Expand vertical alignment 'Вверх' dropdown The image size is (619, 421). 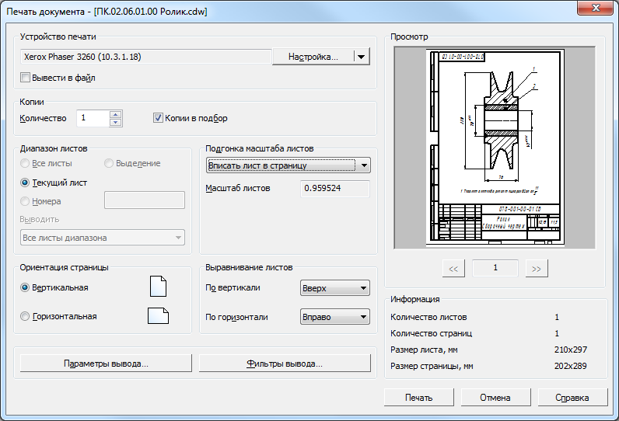pos(334,288)
